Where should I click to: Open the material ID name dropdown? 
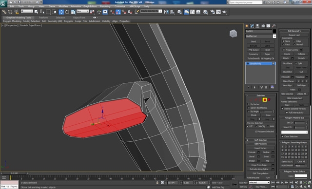[294, 132]
